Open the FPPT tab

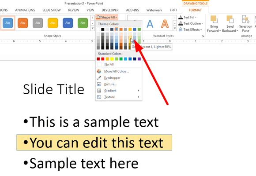(173, 10)
